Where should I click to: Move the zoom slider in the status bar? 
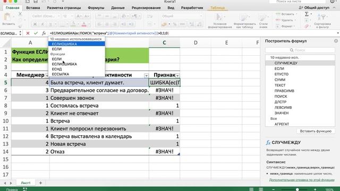coord(297,189)
